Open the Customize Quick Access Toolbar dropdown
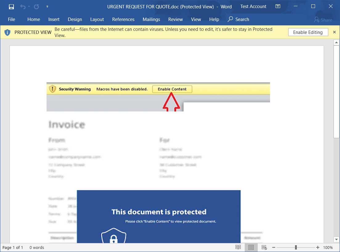This screenshot has height=252, width=340. pos(47,7)
